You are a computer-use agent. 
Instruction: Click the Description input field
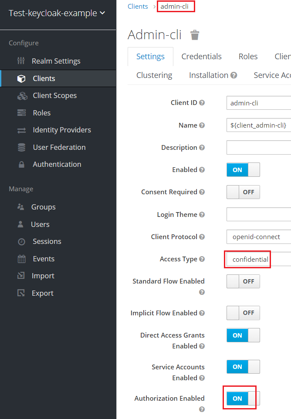[259, 148]
